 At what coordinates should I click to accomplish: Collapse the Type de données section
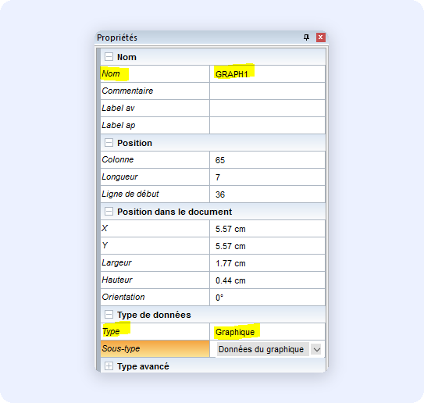click(109, 314)
